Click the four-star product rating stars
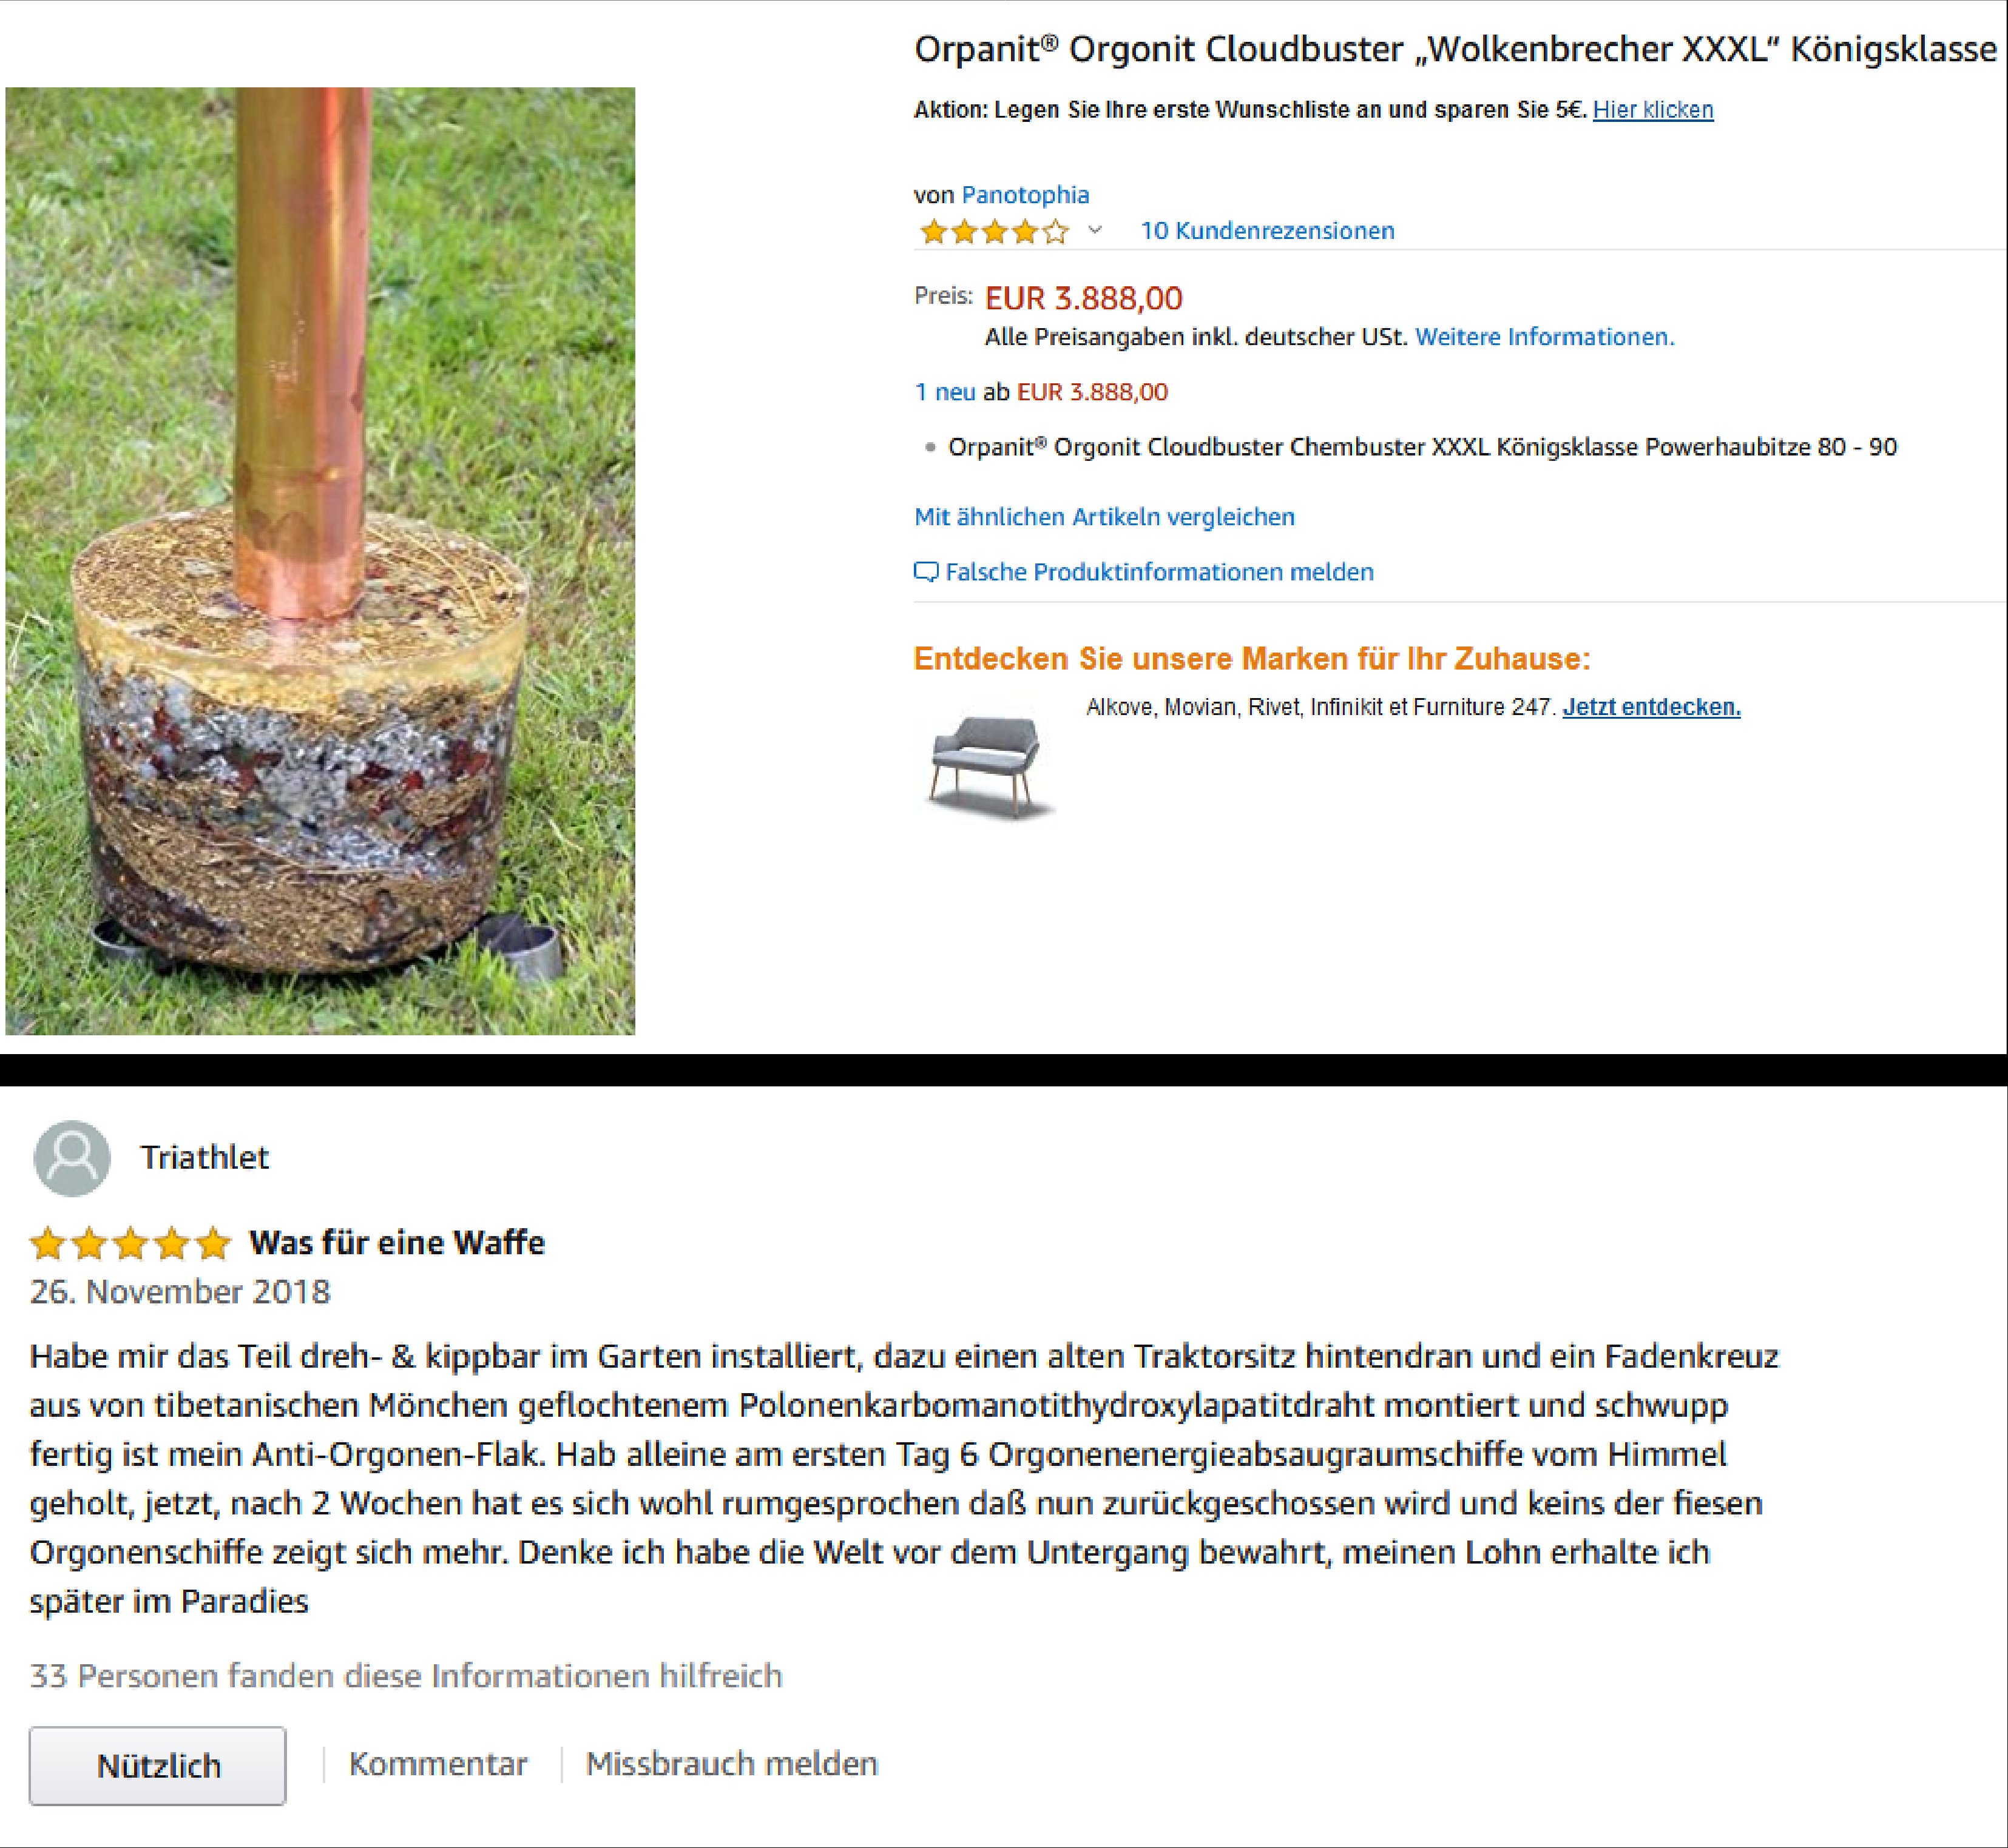 pos(995,232)
